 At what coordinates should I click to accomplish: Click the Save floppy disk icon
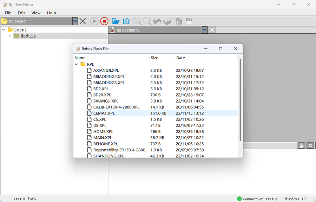189,21
